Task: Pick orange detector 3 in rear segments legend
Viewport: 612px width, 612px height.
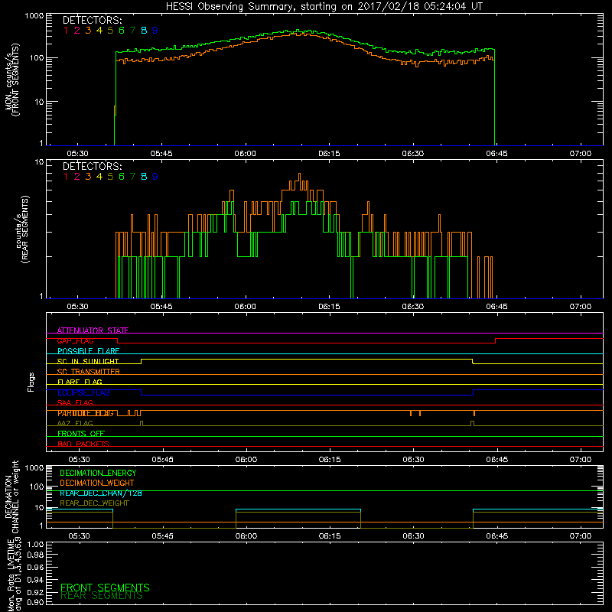Action: tap(88, 177)
